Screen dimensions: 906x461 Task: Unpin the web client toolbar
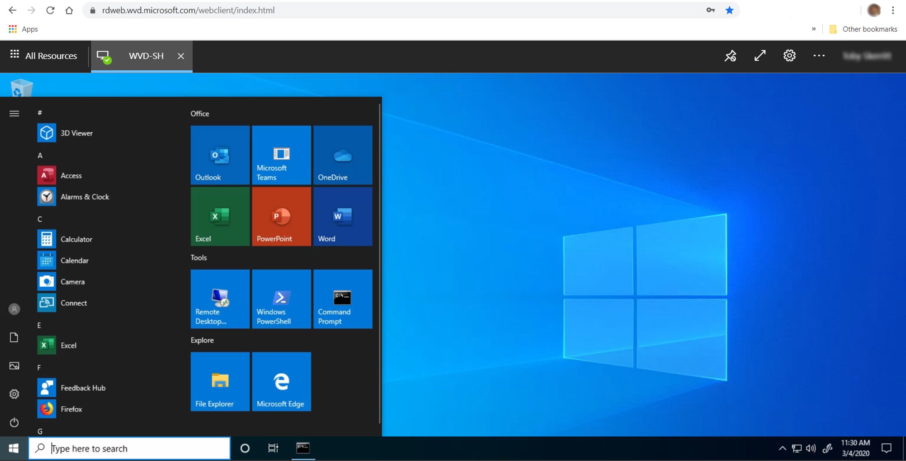point(730,56)
